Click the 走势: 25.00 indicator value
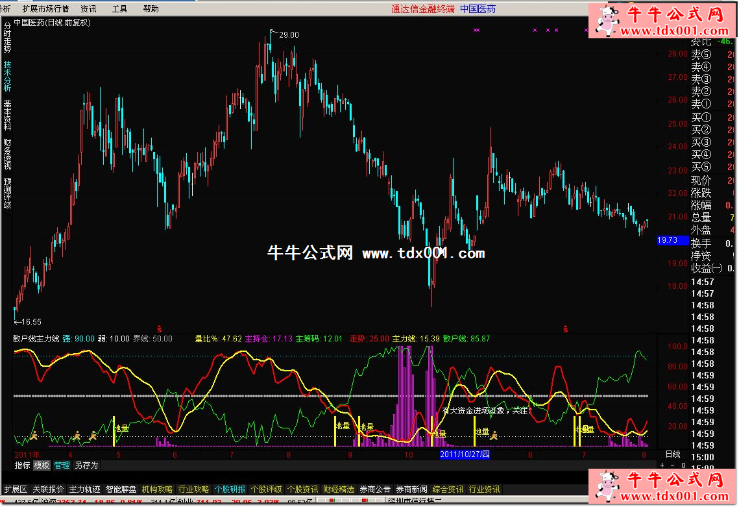Image resolution: width=739 pixels, height=507 pixels. [x=369, y=339]
